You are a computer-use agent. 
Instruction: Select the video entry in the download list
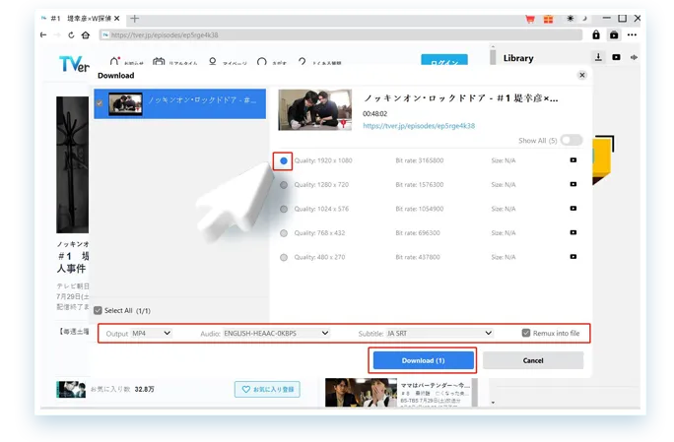(x=179, y=103)
